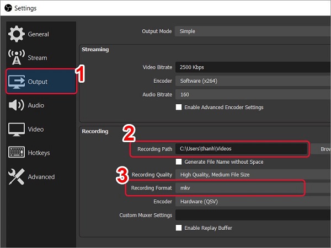Click the General gear icon in sidebar
Screen dimensions: 331x248
(x=17, y=34)
